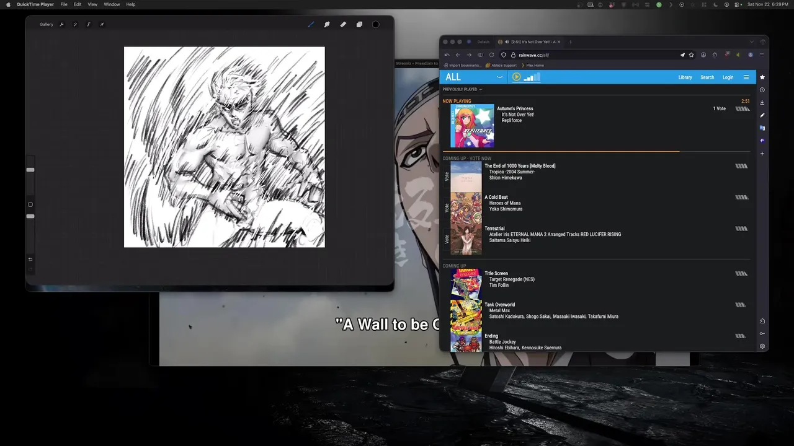The height and width of the screenshot is (446, 794).
Task: Click the browser undo-close-tab arrow icon
Action: coord(447,55)
